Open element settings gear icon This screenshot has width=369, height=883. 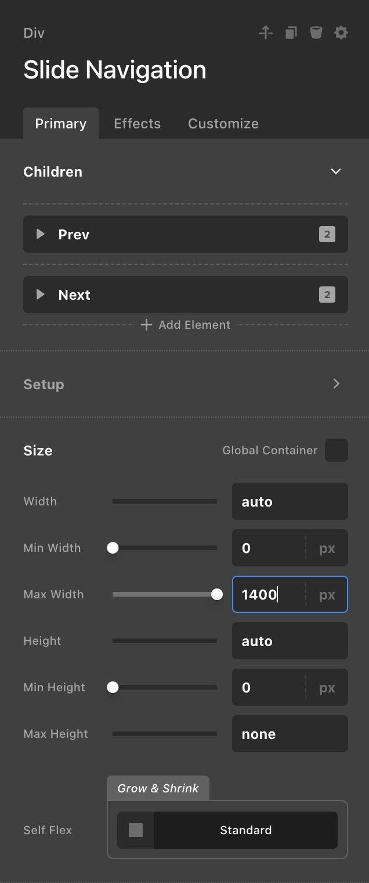[341, 33]
